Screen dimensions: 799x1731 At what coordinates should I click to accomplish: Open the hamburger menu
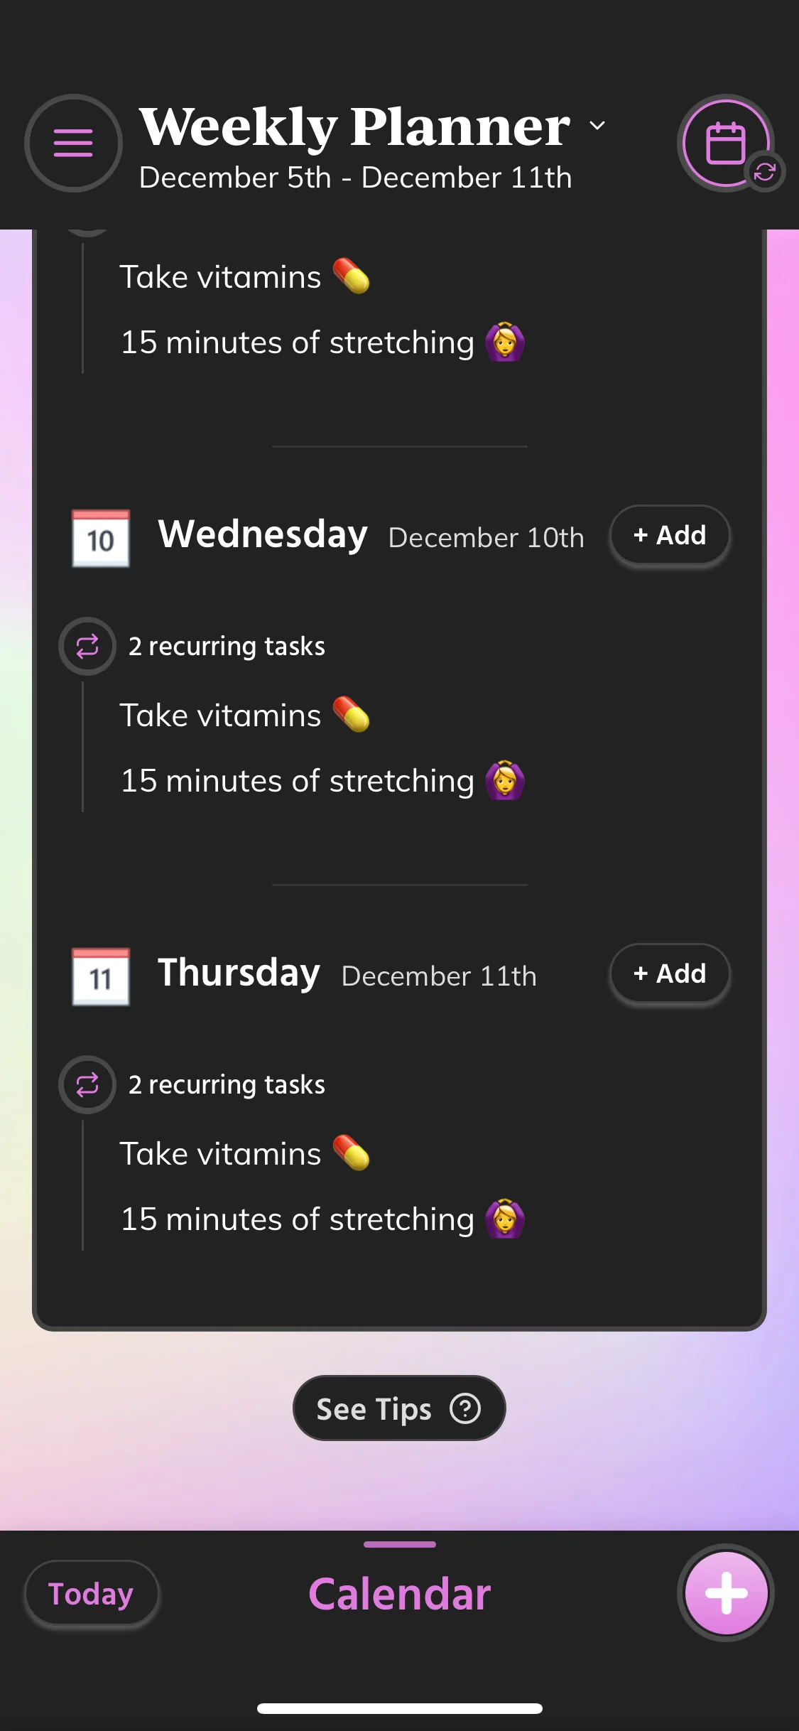(73, 143)
